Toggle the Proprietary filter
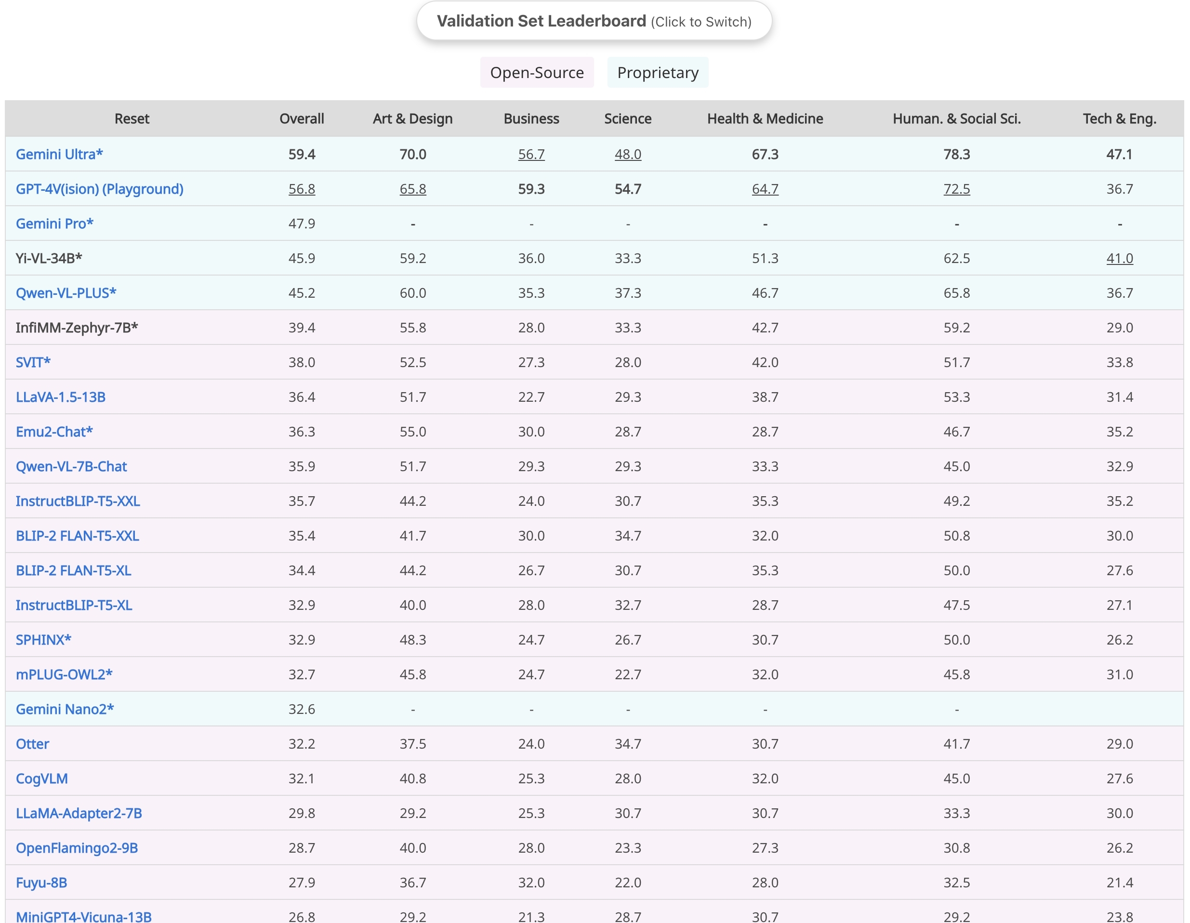 point(658,72)
